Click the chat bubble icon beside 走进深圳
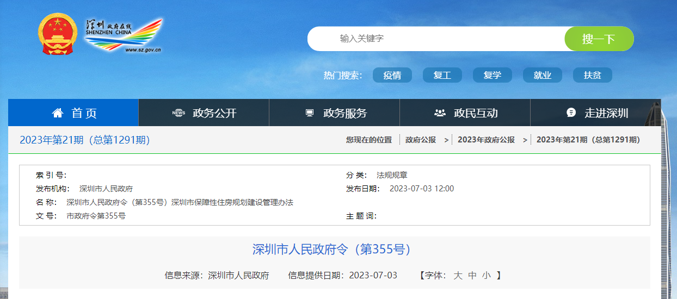The image size is (677, 299). (571, 113)
